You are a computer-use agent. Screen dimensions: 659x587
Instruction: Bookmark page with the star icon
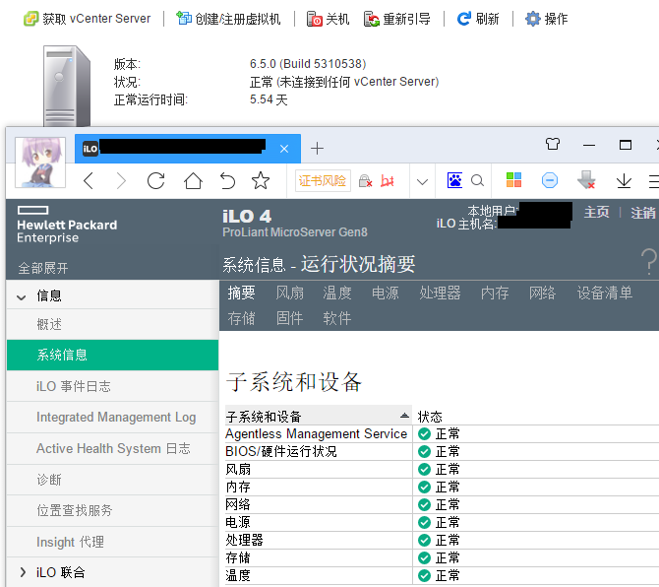click(261, 180)
